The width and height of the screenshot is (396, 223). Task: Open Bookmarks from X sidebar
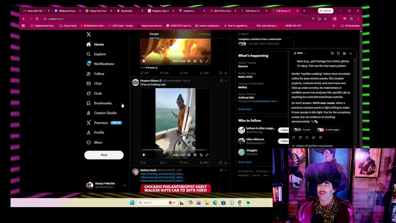click(x=99, y=103)
